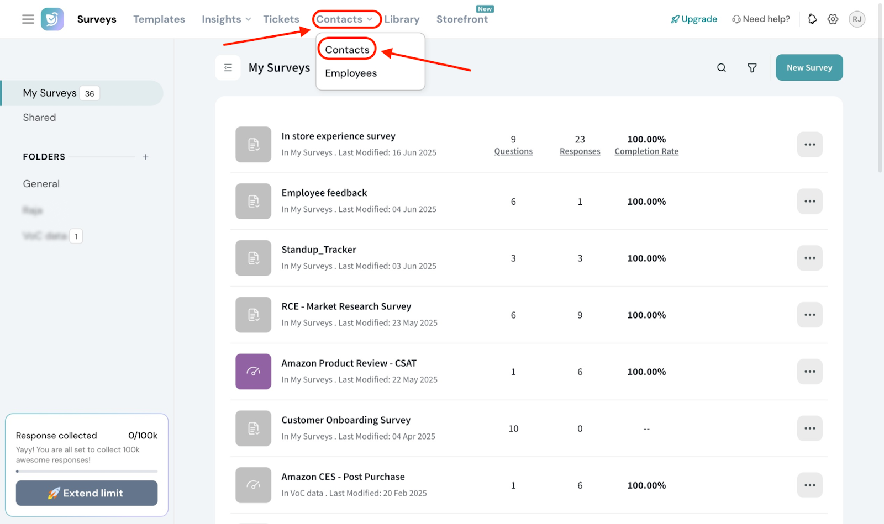The width and height of the screenshot is (884, 524).
Task: Collapse the sidebar with list icon
Action: click(x=228, y=68)
